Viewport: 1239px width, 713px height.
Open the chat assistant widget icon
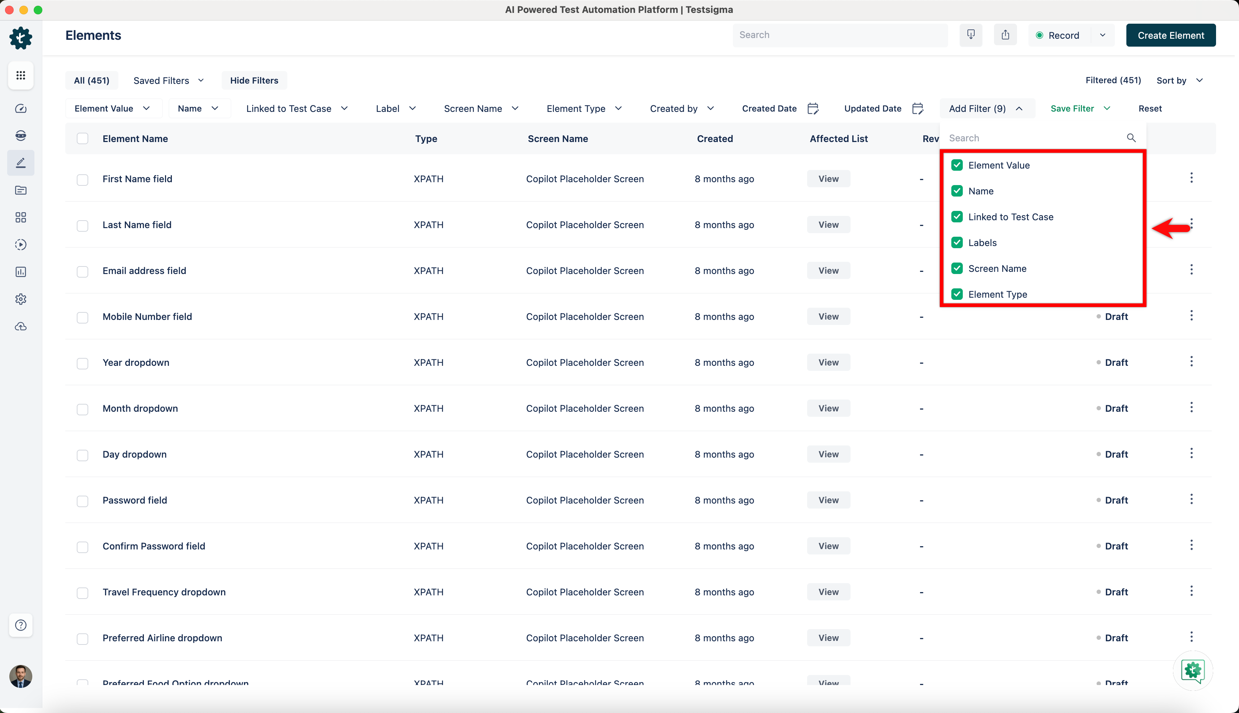pos(1192,670)
